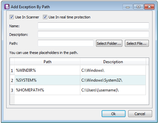The width and height of the screenshot is (159, 125).
Task: Click the purple application icon in title bar
Action: pyautogui.click(x=7, y=7)
